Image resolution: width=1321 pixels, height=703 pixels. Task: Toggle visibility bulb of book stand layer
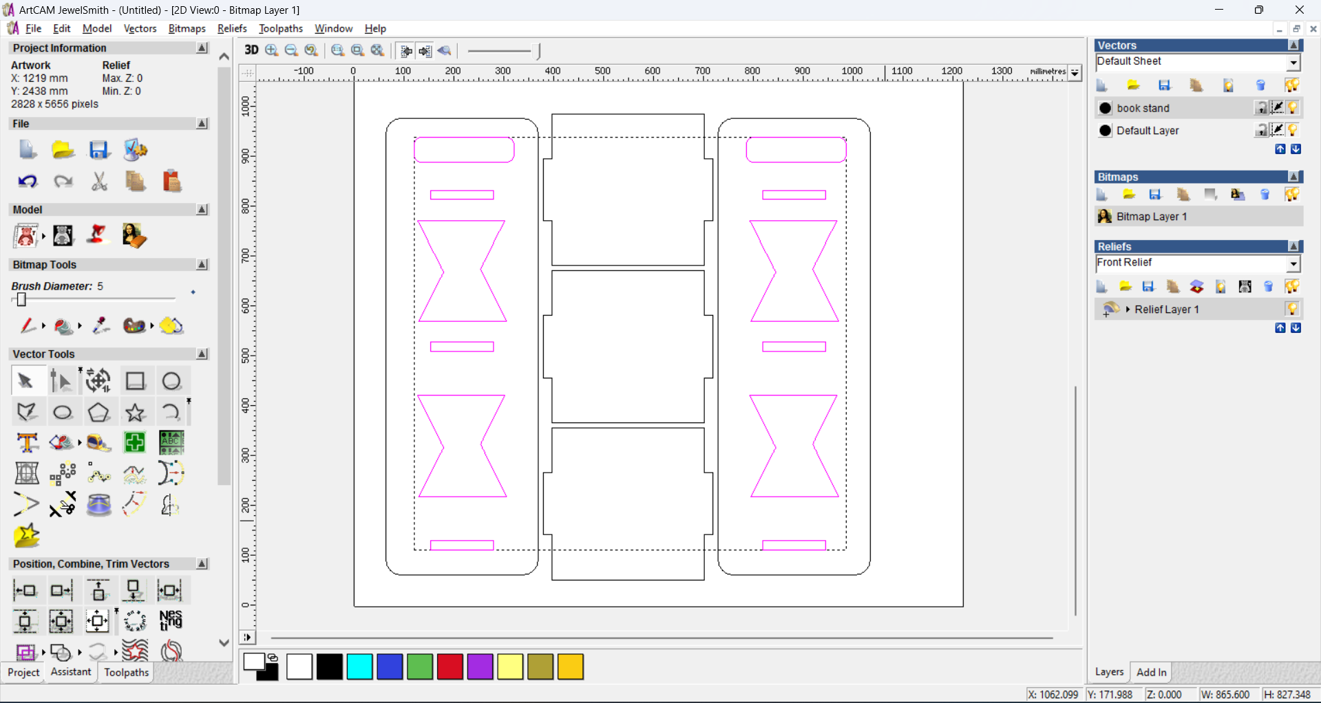tap(1293, 108)
